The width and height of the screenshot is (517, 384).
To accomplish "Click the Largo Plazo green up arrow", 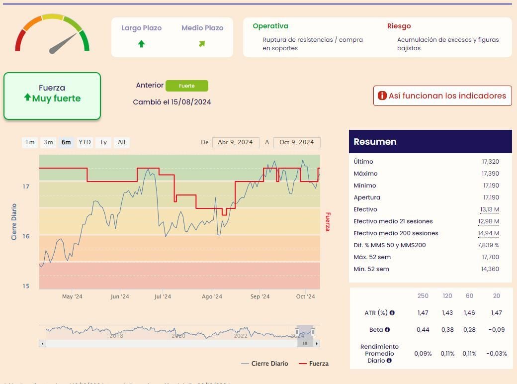I will point(141,44).
